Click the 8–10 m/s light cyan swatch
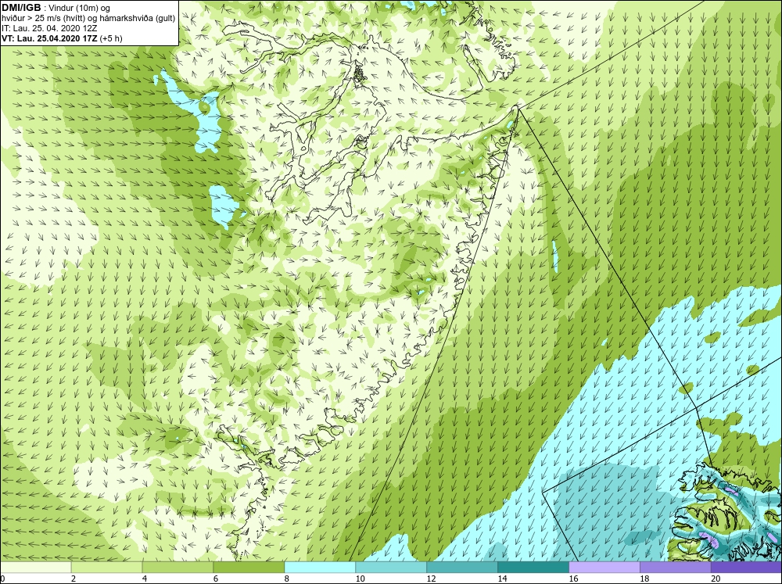 point(320,568)
